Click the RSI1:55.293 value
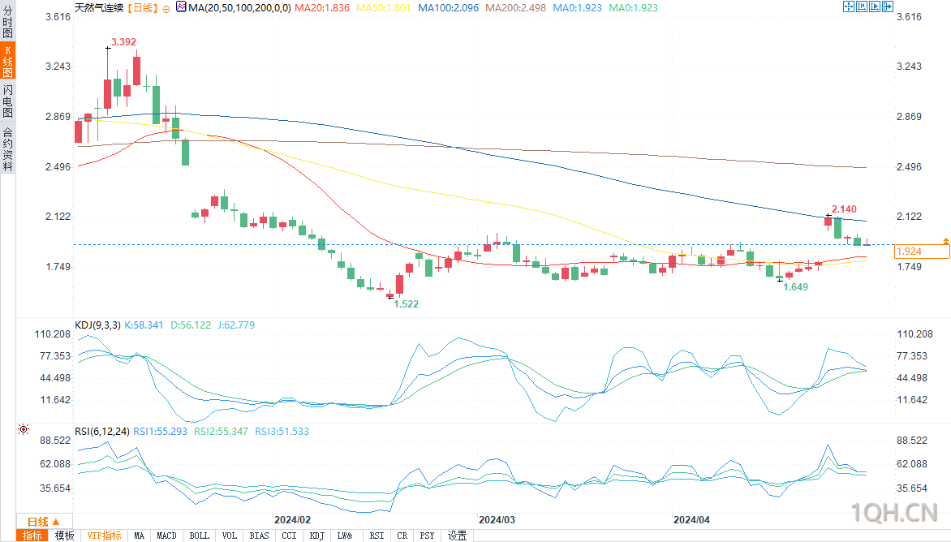 (160, 432)
